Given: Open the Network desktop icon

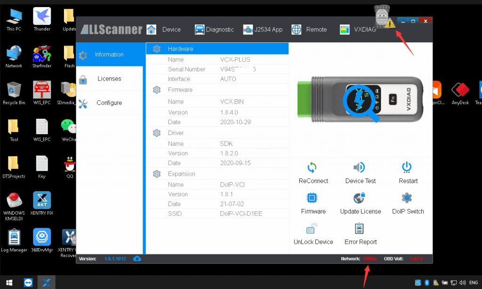Looking at the screenshot, I should [14, 57].
